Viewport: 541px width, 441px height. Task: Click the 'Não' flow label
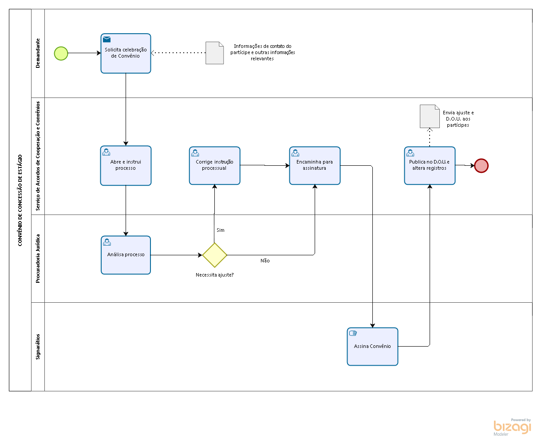pos(265,261)
